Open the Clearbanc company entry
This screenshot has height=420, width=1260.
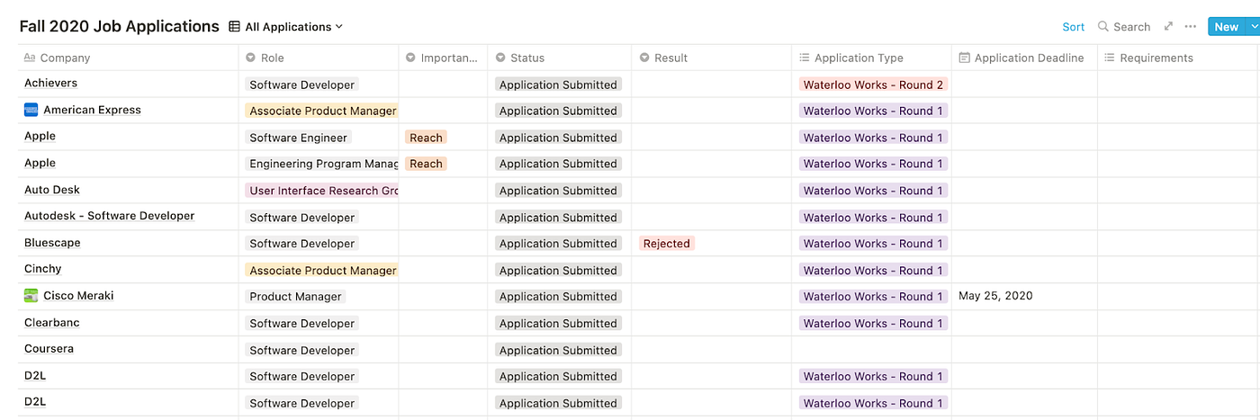pyautogui.click(x=52, y=322)
